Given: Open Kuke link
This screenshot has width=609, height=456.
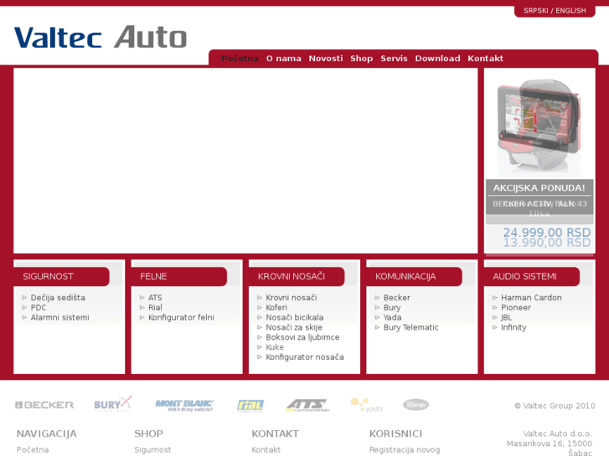Looking at the screenshot, I should (x=275, y=347).
